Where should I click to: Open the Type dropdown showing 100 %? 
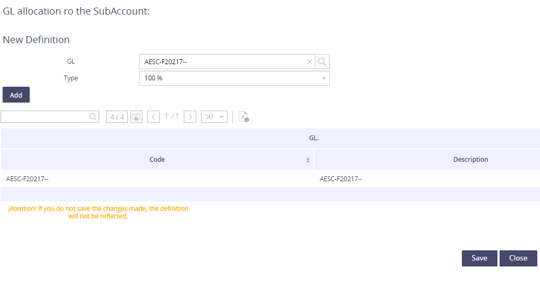coord(234,78)
